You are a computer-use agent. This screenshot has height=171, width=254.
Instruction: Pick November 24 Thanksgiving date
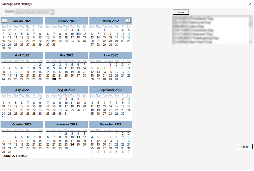coord(72,144)
